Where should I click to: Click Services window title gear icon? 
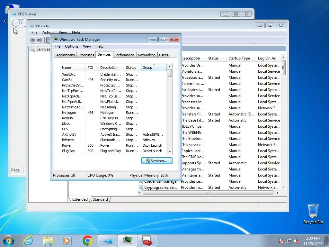point(32,25)
